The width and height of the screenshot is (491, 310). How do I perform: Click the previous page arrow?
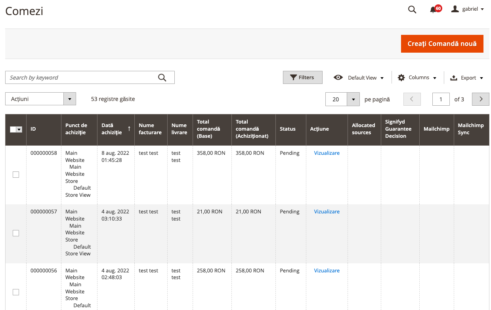click(x=412, y=99)
